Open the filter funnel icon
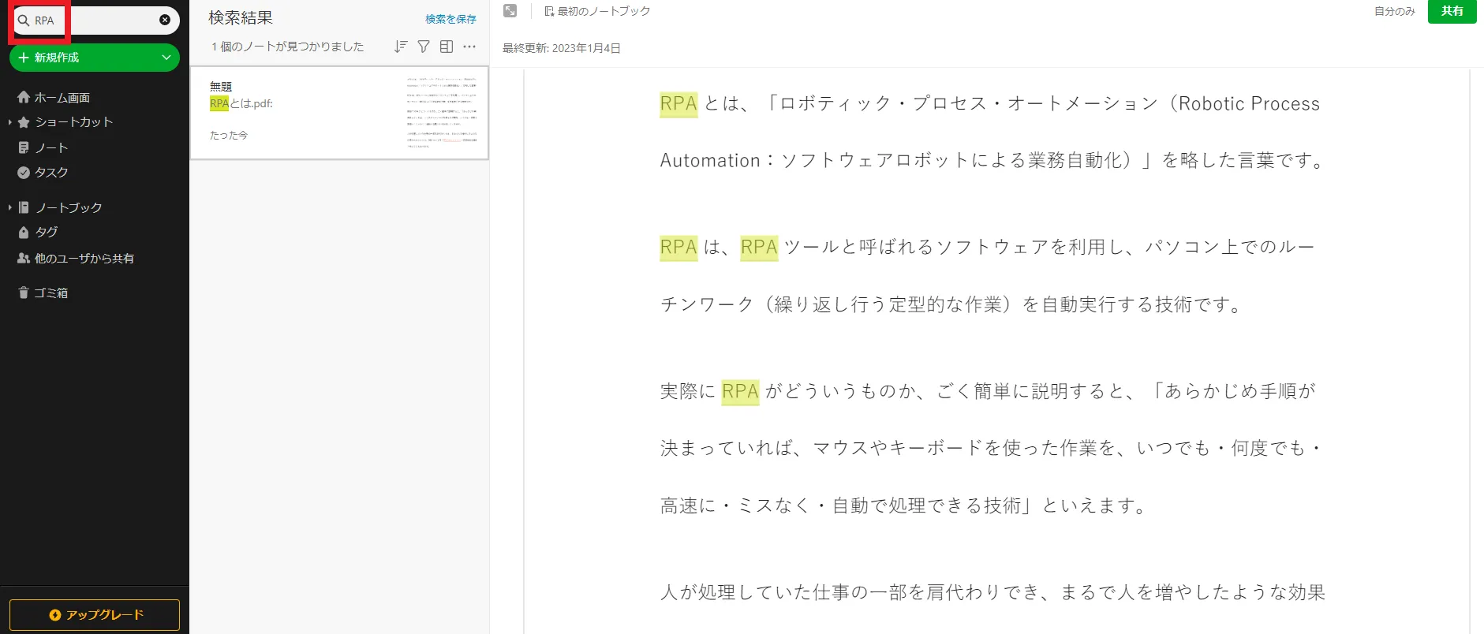This screenshot has width=1484, height=634. tap(424, 47)
